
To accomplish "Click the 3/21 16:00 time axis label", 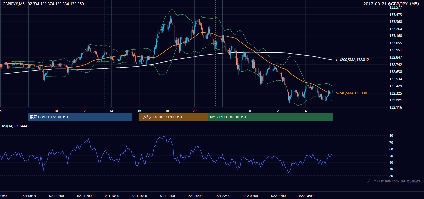I will (x=139, y=196).
